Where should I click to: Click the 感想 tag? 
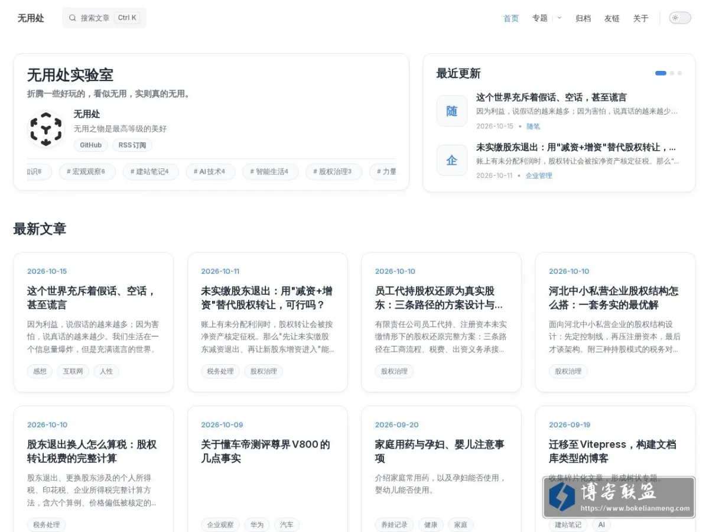click(40, 371)
